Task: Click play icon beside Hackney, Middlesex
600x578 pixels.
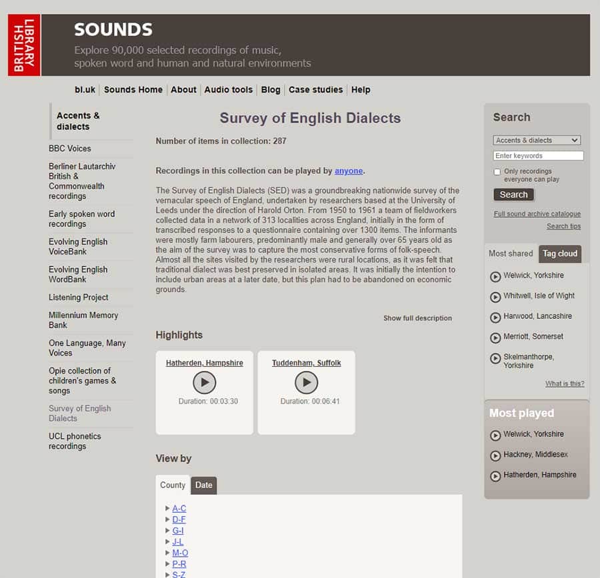Action: [x=495, y=455]
